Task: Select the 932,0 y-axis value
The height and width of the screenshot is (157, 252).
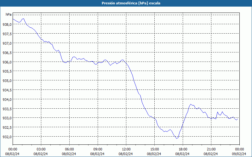Action: click(7, 137)
